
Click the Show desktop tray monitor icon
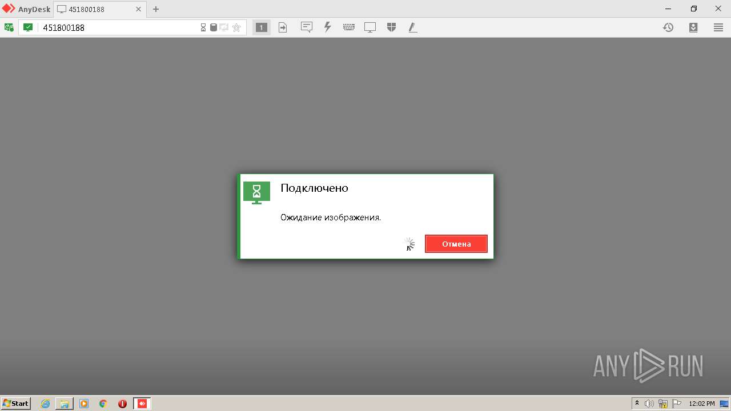(x=724, y=404)
